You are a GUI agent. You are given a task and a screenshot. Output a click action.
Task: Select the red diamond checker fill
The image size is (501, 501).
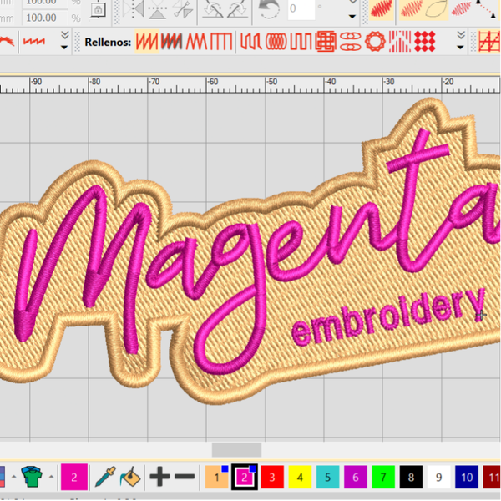click(425, 42)
